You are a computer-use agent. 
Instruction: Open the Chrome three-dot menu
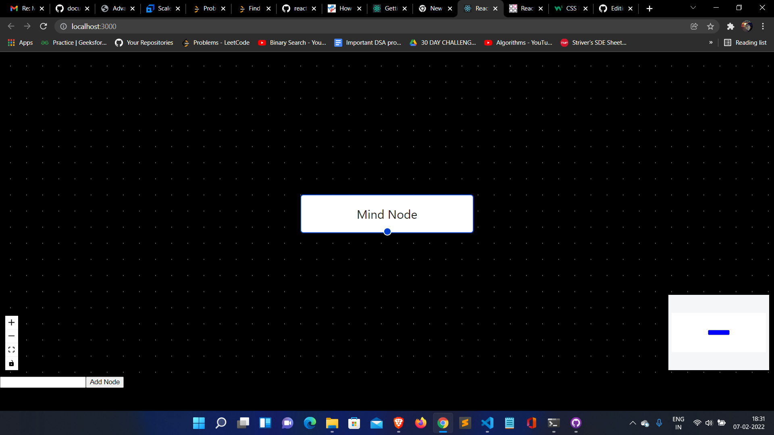coord(763,26)
